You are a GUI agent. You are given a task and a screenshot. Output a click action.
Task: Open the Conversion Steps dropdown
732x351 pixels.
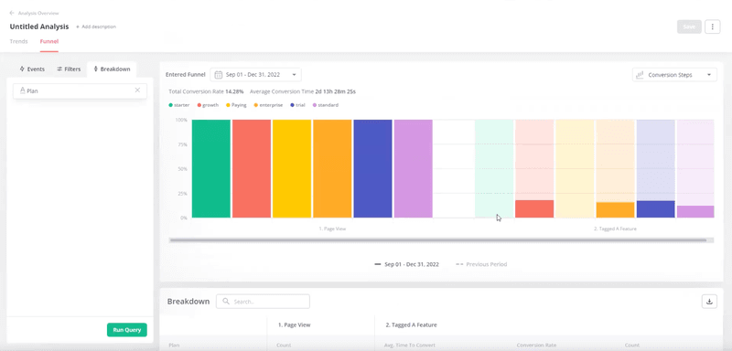(x=674, y=75)
